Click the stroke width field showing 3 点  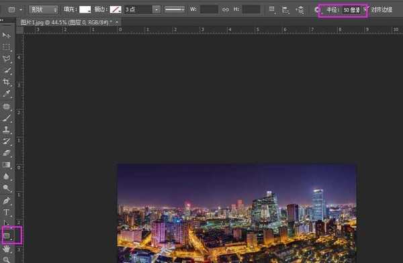click(138, 10)
